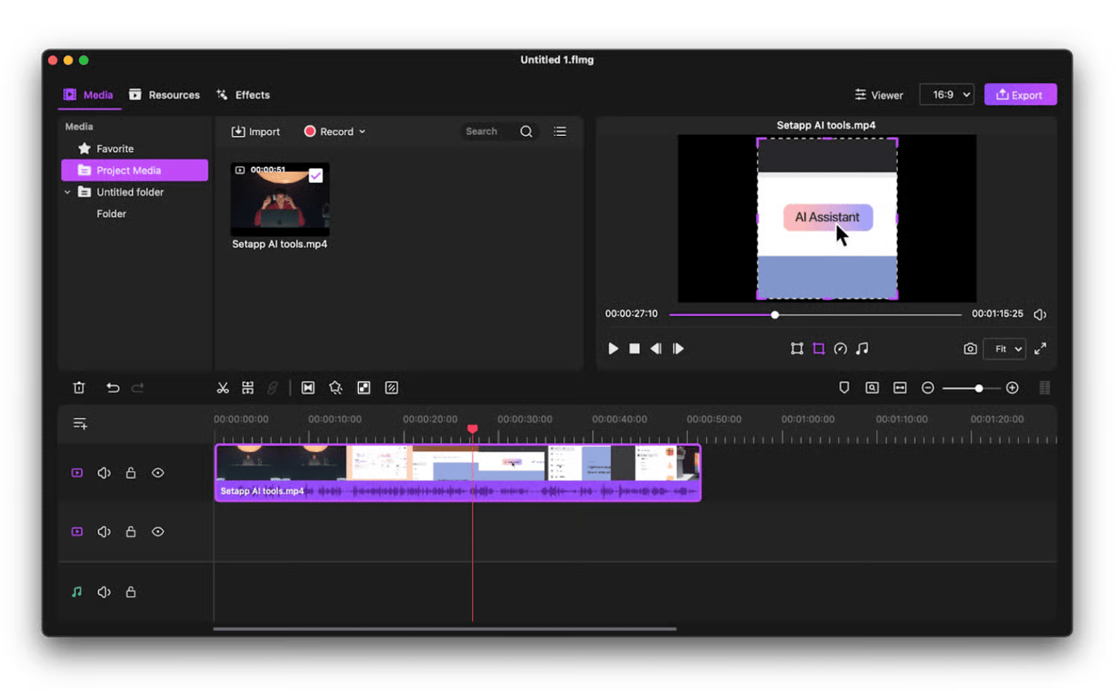
Task: Hide the first video track
Action: (158, 473)
